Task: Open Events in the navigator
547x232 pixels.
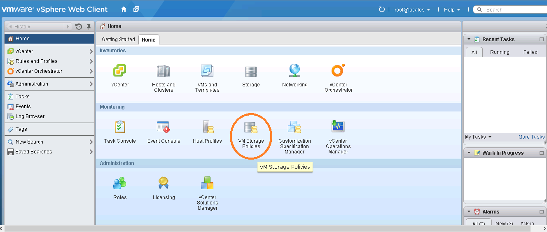Action: [x=49, y=107]
